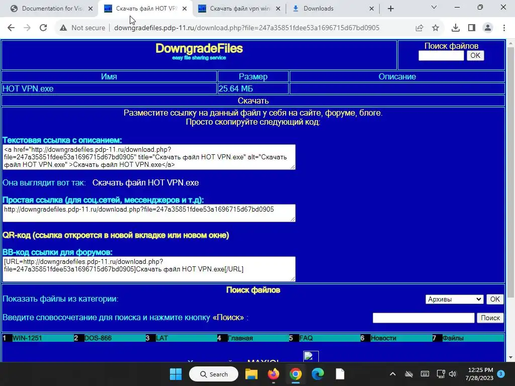Go back using the browser back arrow
The height and width of the screenshot is (386, 515).
click(x=11, y=28)
